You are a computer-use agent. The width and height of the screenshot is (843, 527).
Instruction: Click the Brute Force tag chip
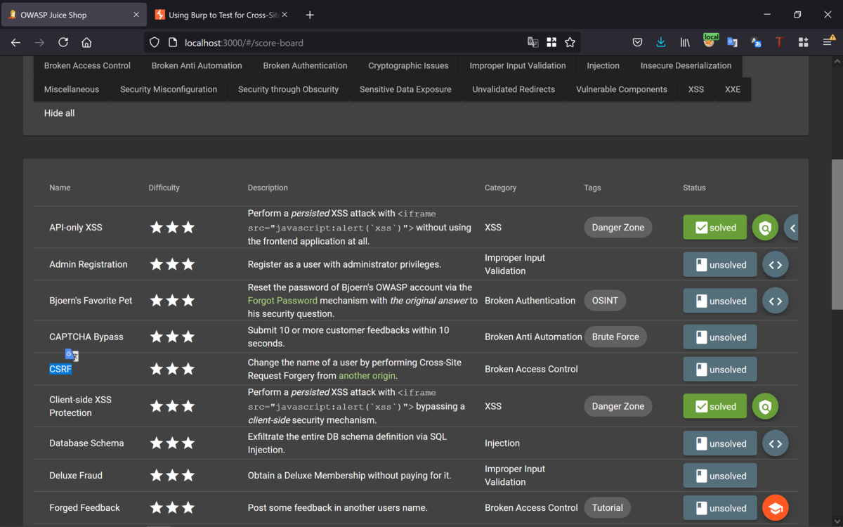coord(615,337)
